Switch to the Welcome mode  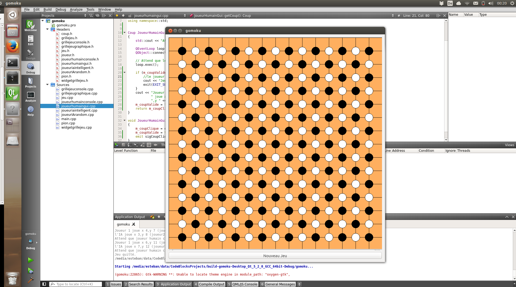pyautogui.click(x=30, y=26)
